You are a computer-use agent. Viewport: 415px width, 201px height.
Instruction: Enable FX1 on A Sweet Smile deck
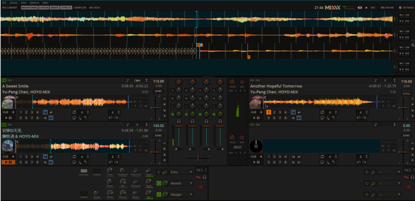pyautogui.click(x=4, y=80)
